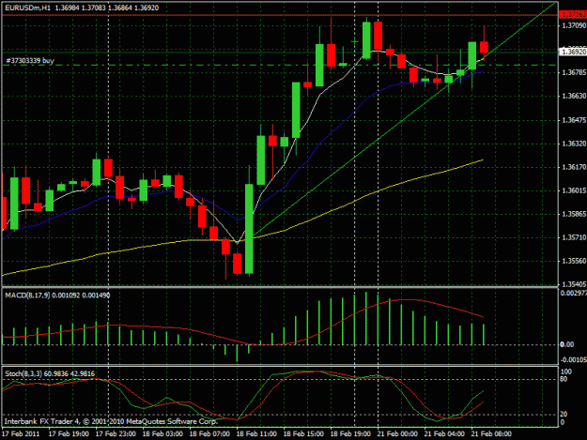Image resolution: width=587 pixels, height=440 pixels.
Task: Click the last red candle on the chart
Action: [x=484, y=47]
